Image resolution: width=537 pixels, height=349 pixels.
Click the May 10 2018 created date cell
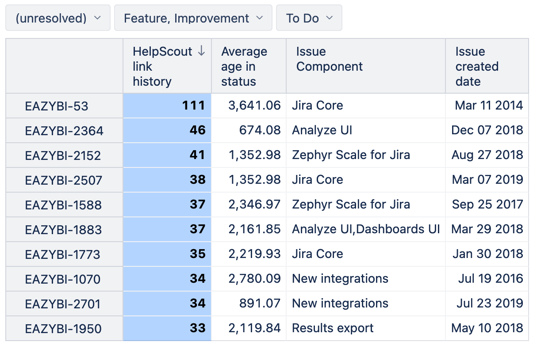(487, 328)
